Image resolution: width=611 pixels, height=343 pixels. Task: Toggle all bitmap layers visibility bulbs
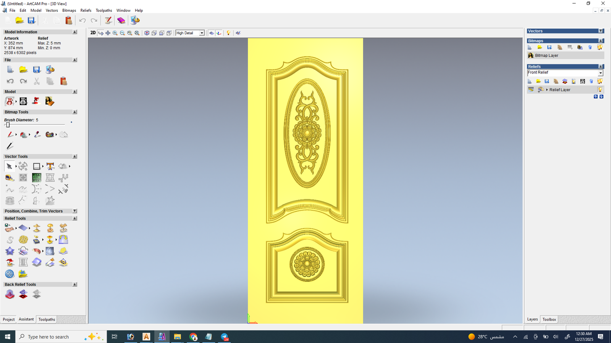(x=600, y=47)
